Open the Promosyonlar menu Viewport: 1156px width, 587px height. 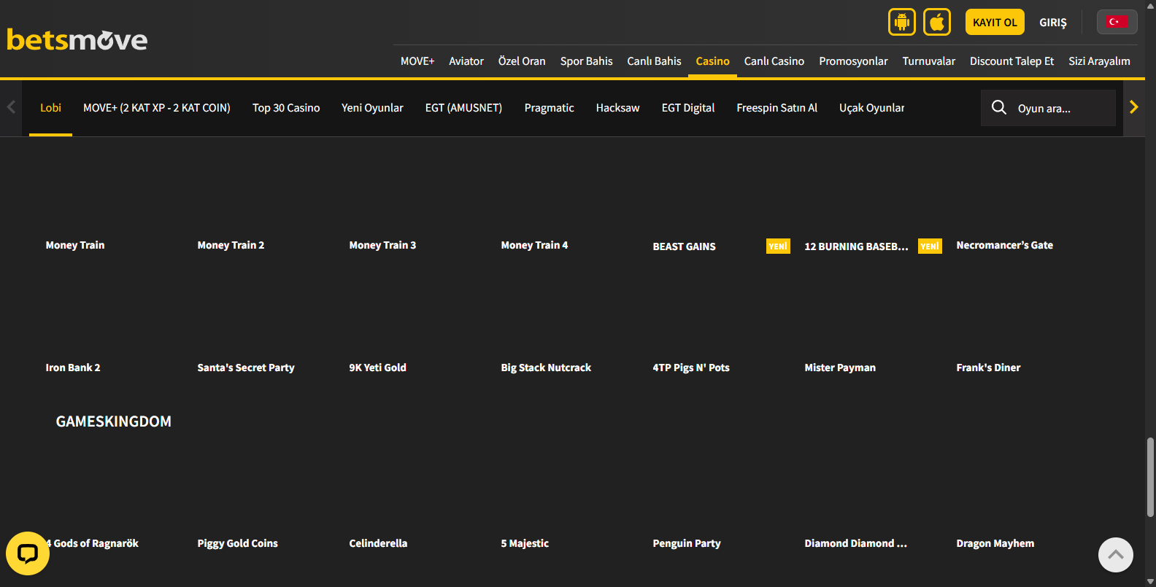pos(853,61)
